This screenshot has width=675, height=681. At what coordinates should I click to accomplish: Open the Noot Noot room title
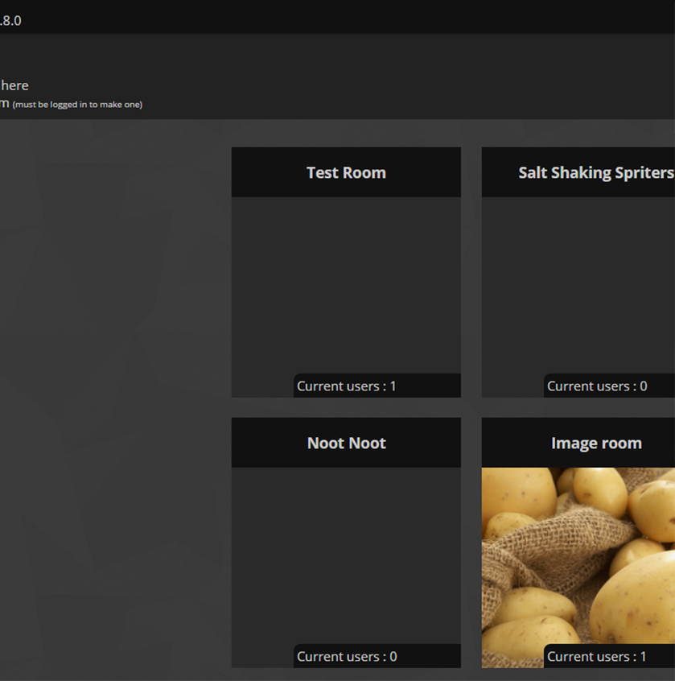click(346, 443)
